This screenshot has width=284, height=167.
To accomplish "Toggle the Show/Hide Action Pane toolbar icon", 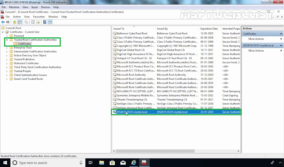I will (50, 22).
